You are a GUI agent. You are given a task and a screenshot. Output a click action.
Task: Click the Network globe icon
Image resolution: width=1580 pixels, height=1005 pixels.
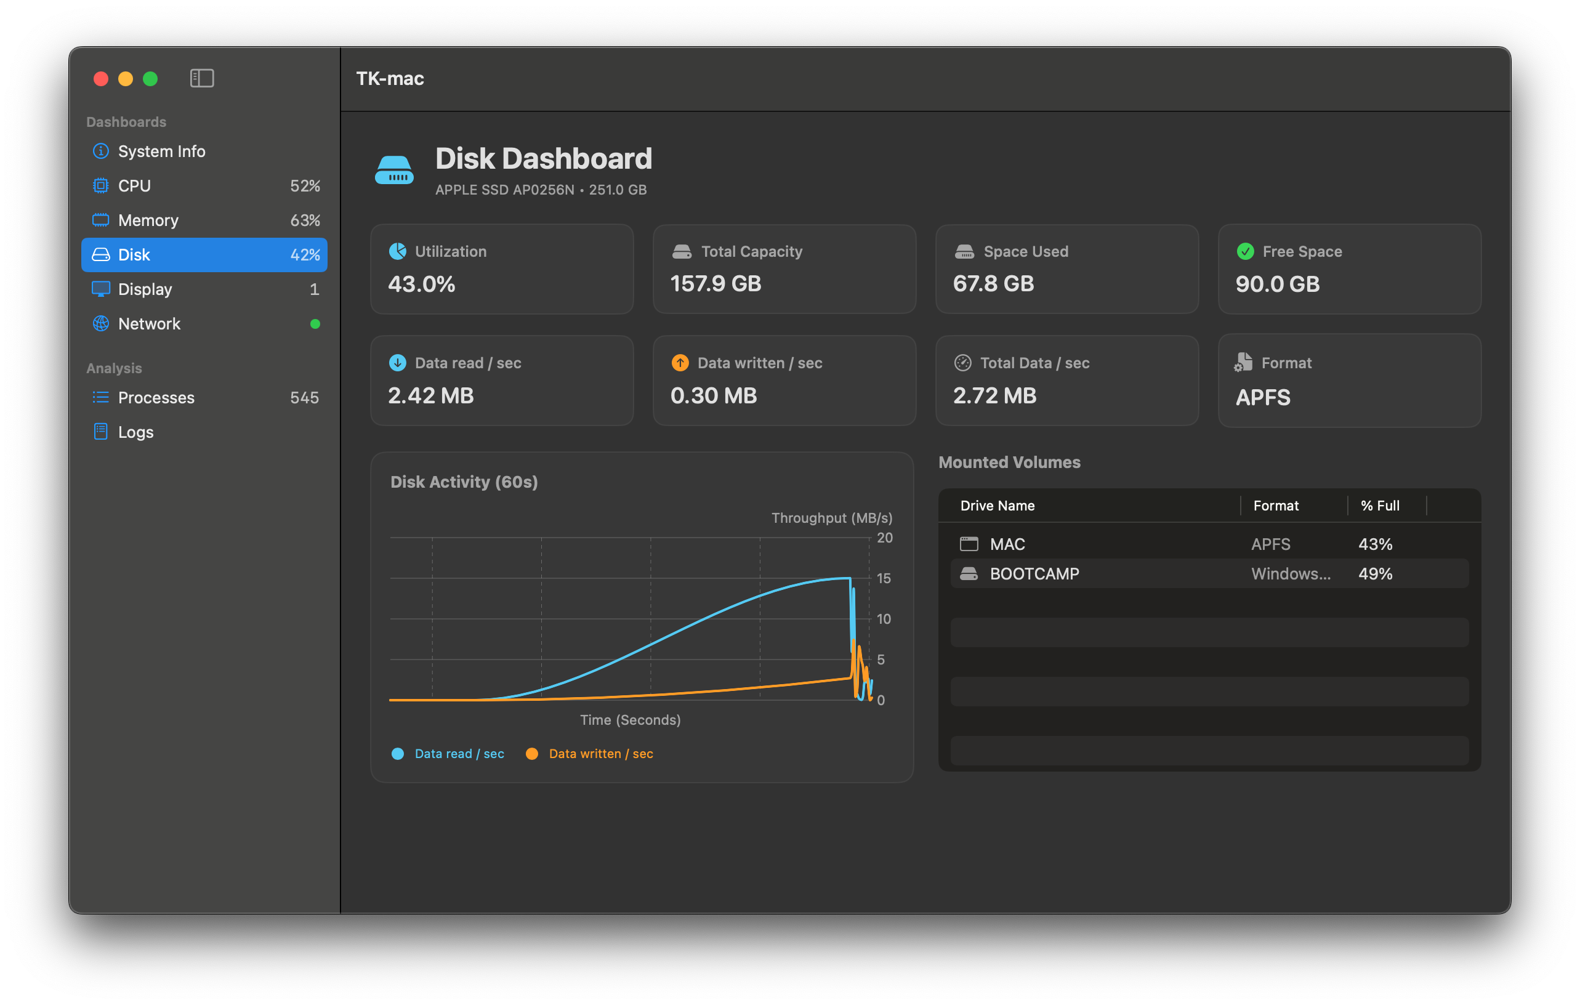pos(101,323)
